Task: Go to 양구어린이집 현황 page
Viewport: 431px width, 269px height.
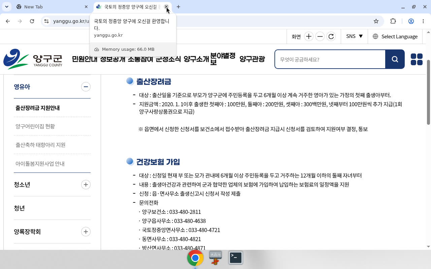Action: (35, 126)
